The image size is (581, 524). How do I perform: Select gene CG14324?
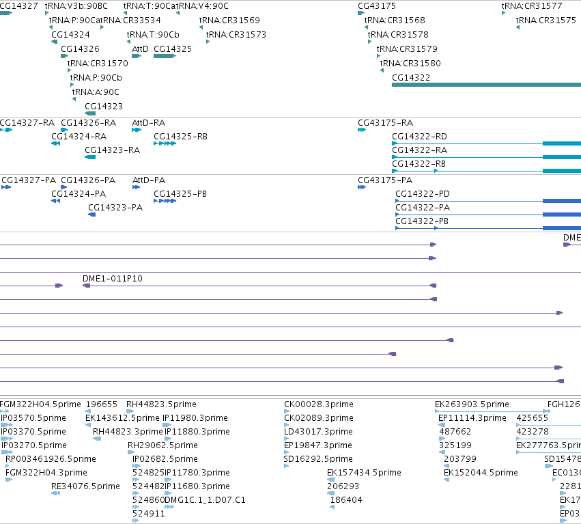tap(54, 42)
